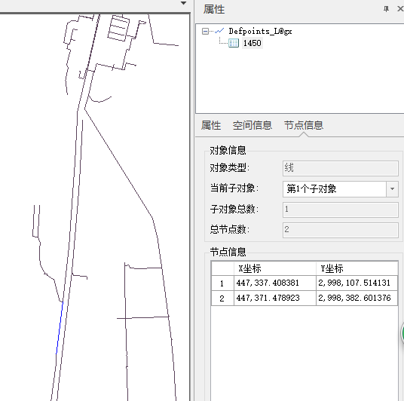
Task: Collapse the Defpoints_L@gx tree node
Action: (x=205, y=32)
